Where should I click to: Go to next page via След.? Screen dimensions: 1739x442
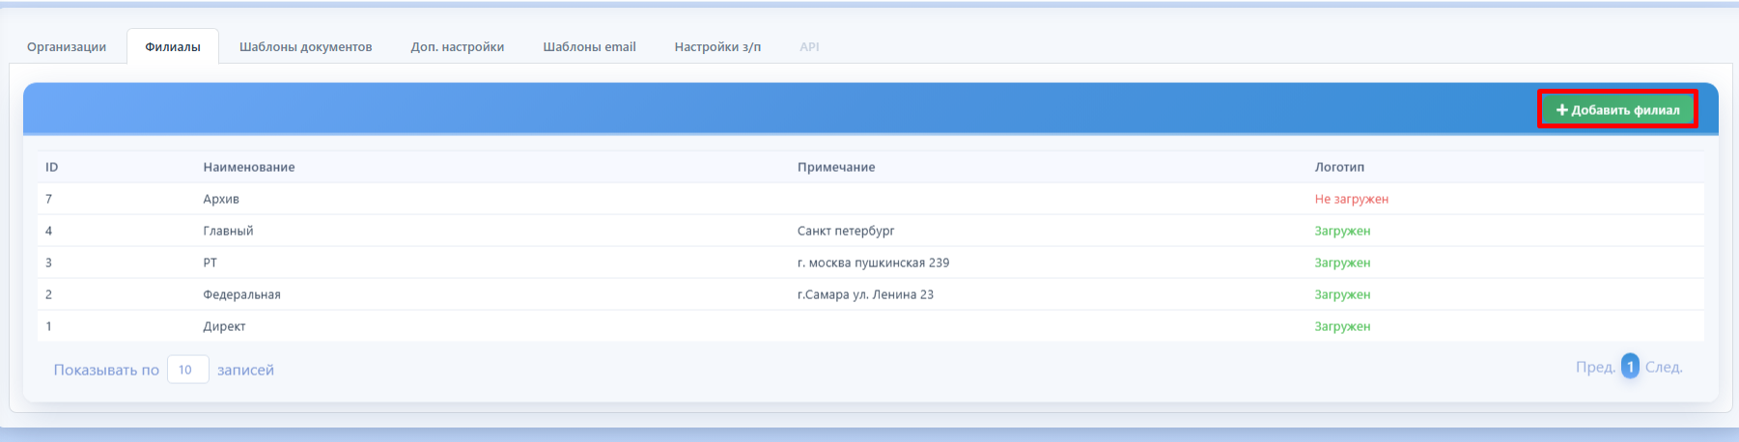(1664, 367)
